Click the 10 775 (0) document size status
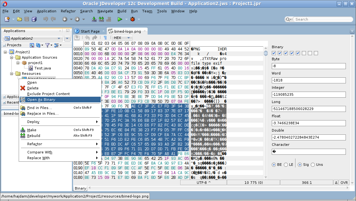356x201 pixels. (254, 183)
